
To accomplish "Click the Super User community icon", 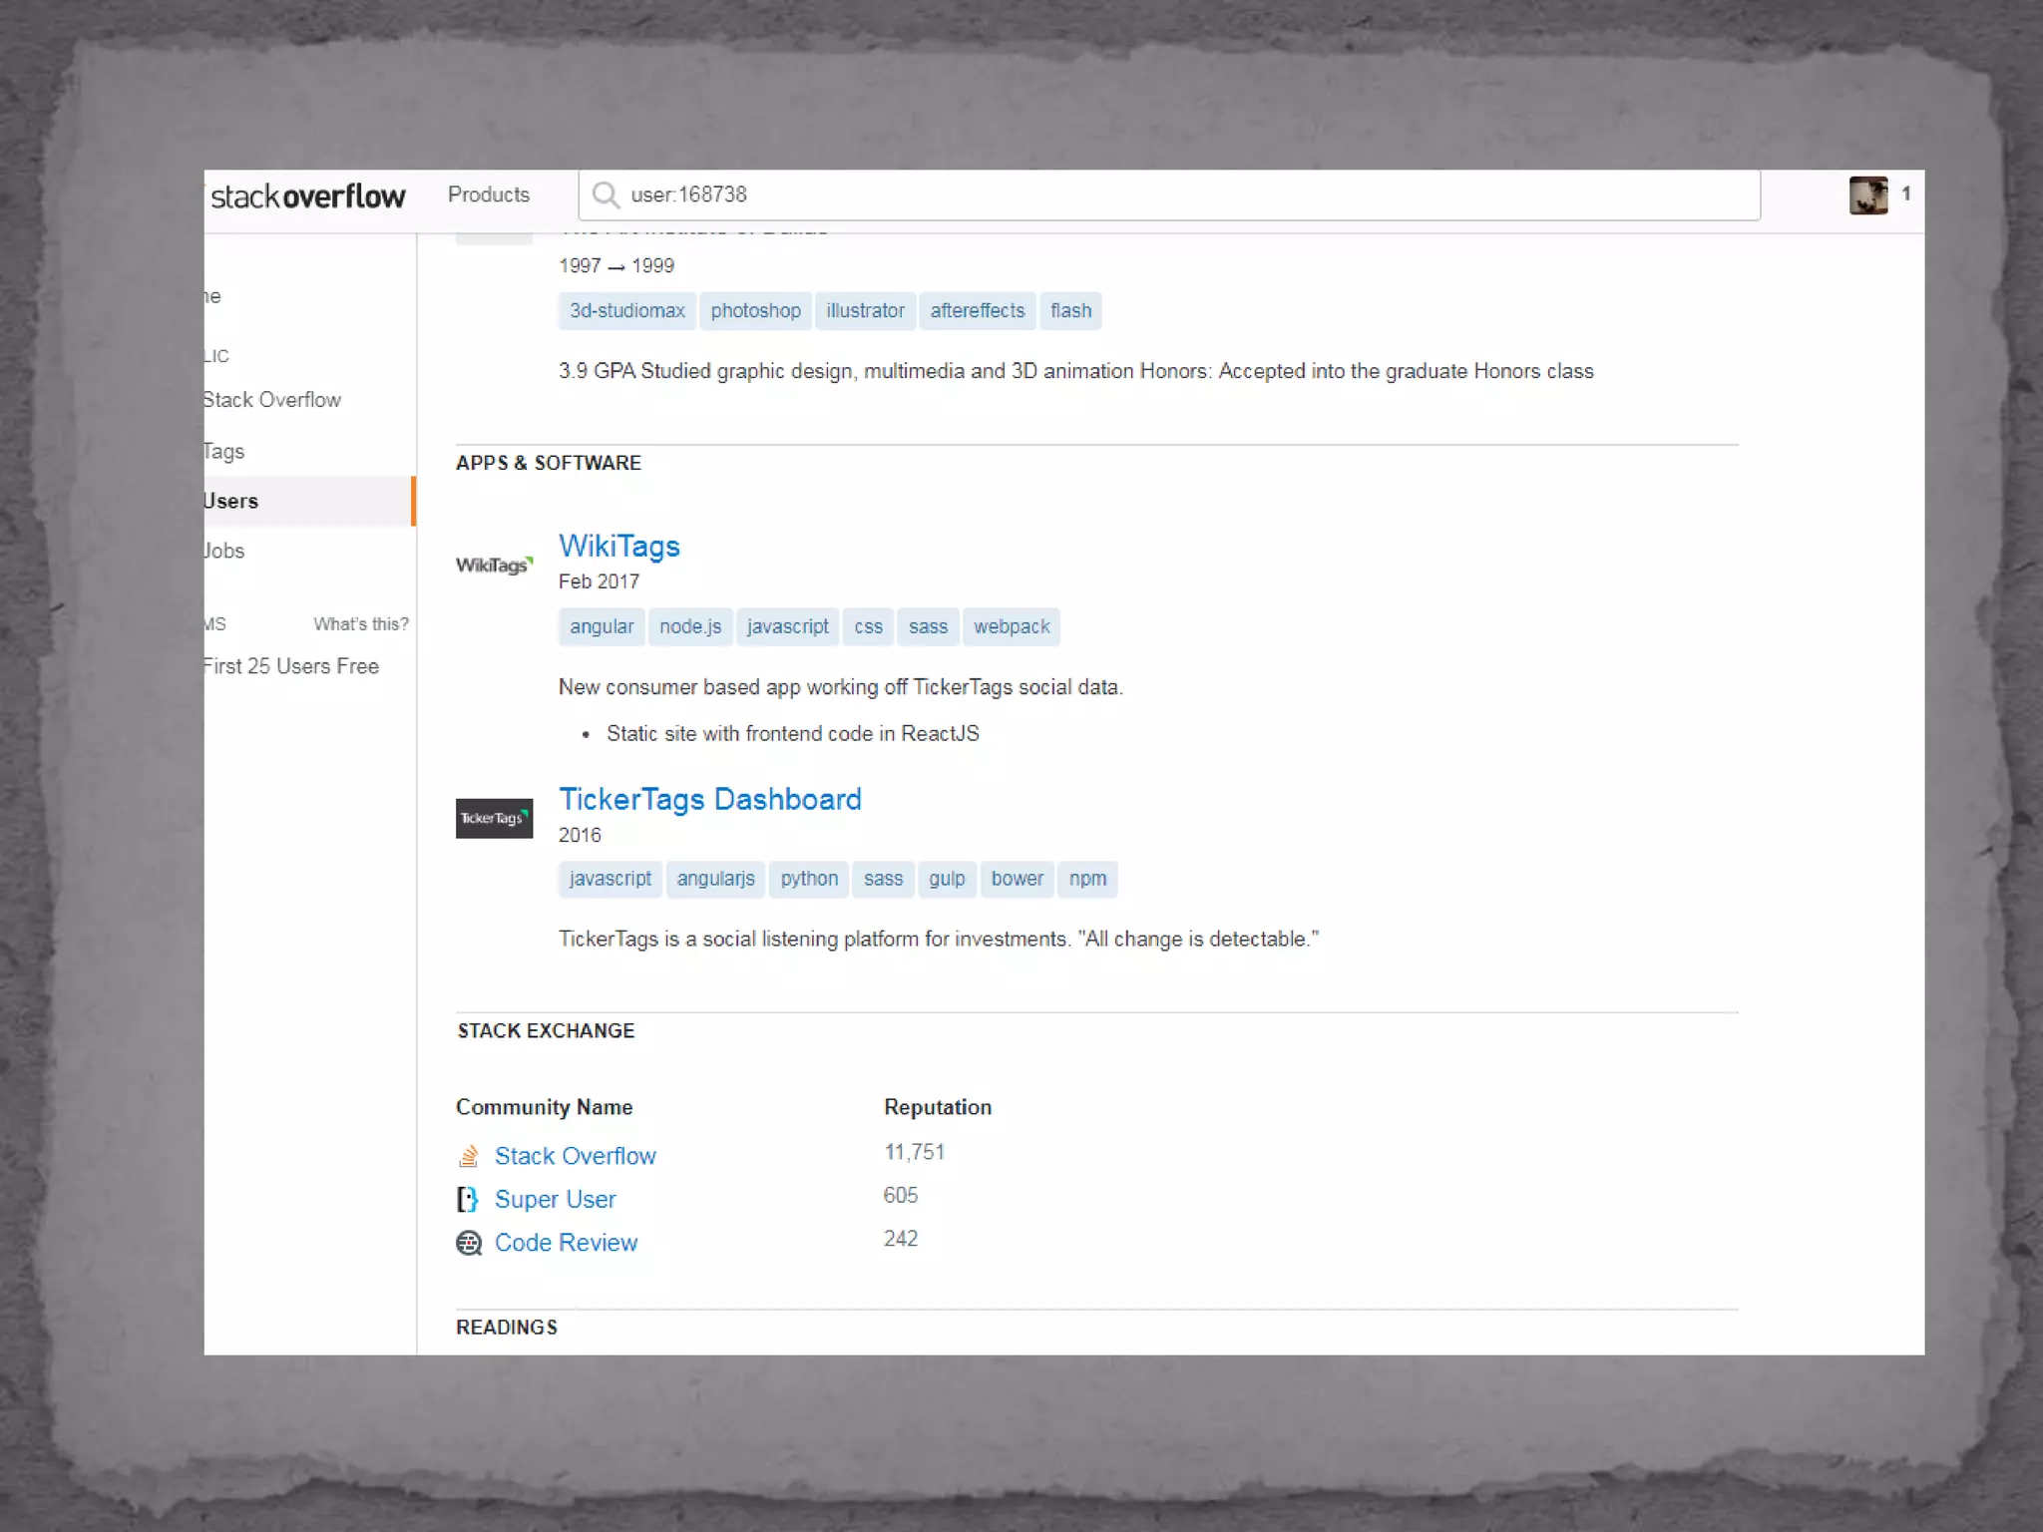I will [468, 1199].
